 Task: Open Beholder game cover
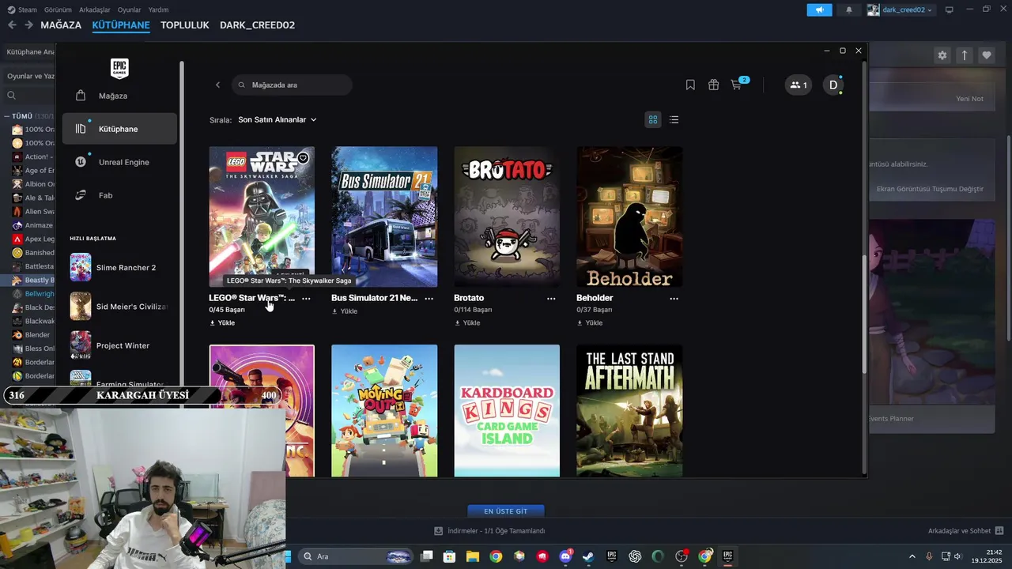tap(629, 217)
